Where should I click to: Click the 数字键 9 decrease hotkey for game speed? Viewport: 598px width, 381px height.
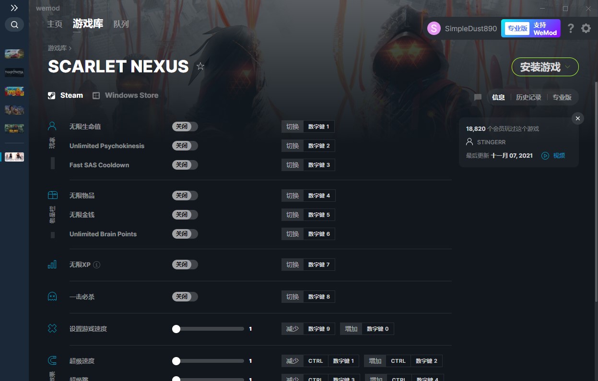click(319, 329)
